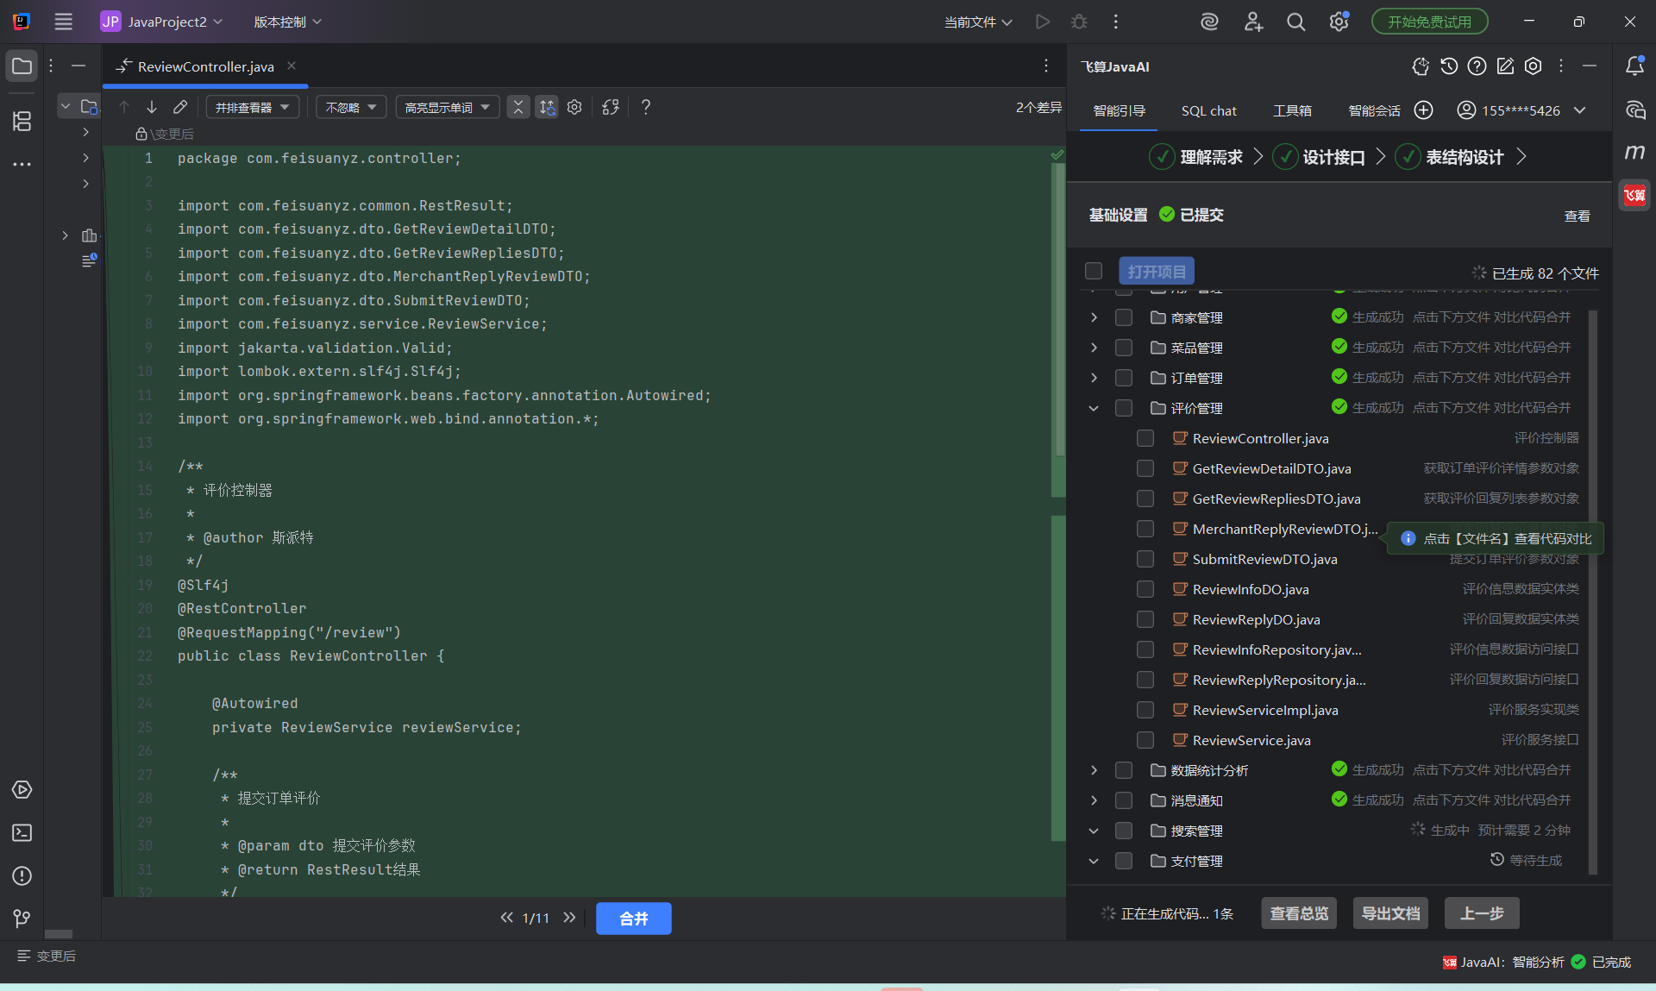The height and width of the screenshot is (991, 1656).
Task: Open the diff viewer settings gear
Action: click(x=574, y=107)
